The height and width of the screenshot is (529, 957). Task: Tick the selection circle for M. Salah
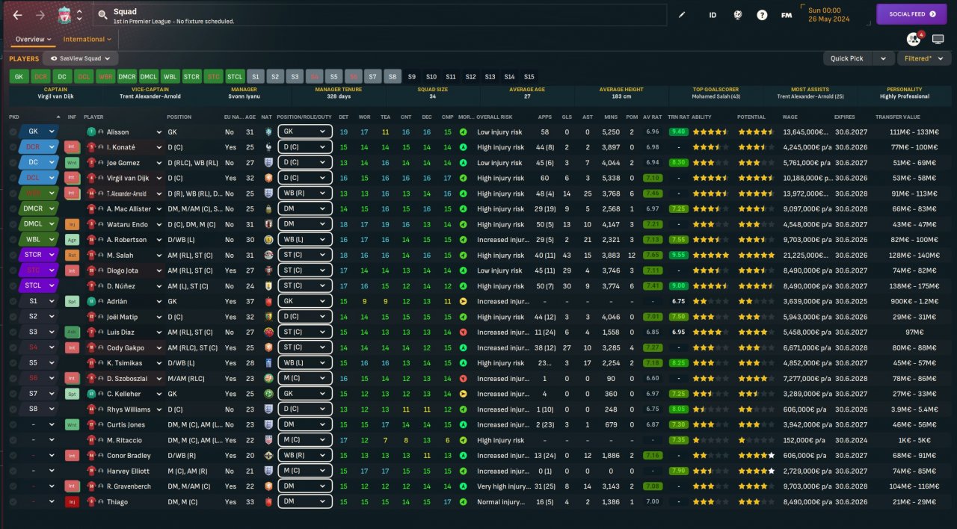coord(13,255)
